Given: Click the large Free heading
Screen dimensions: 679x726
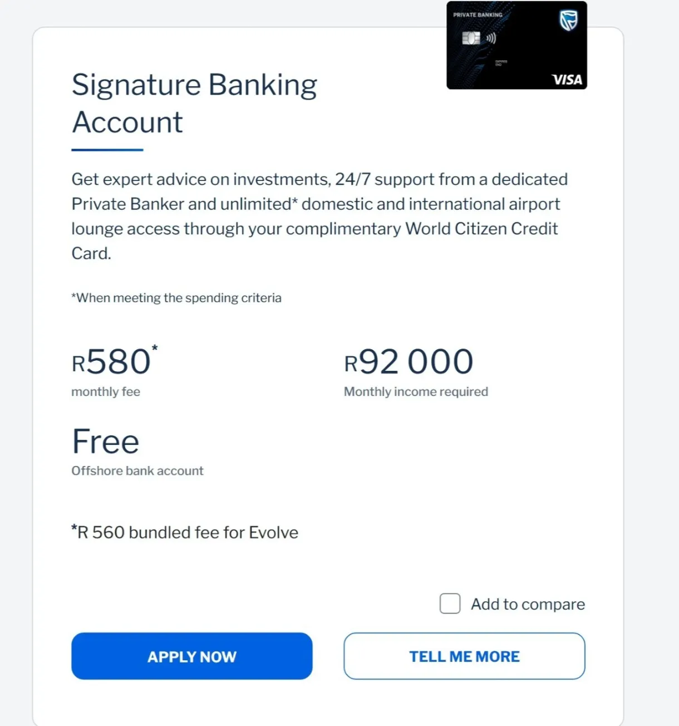Looking at the screenshot, I should point(106,442).
